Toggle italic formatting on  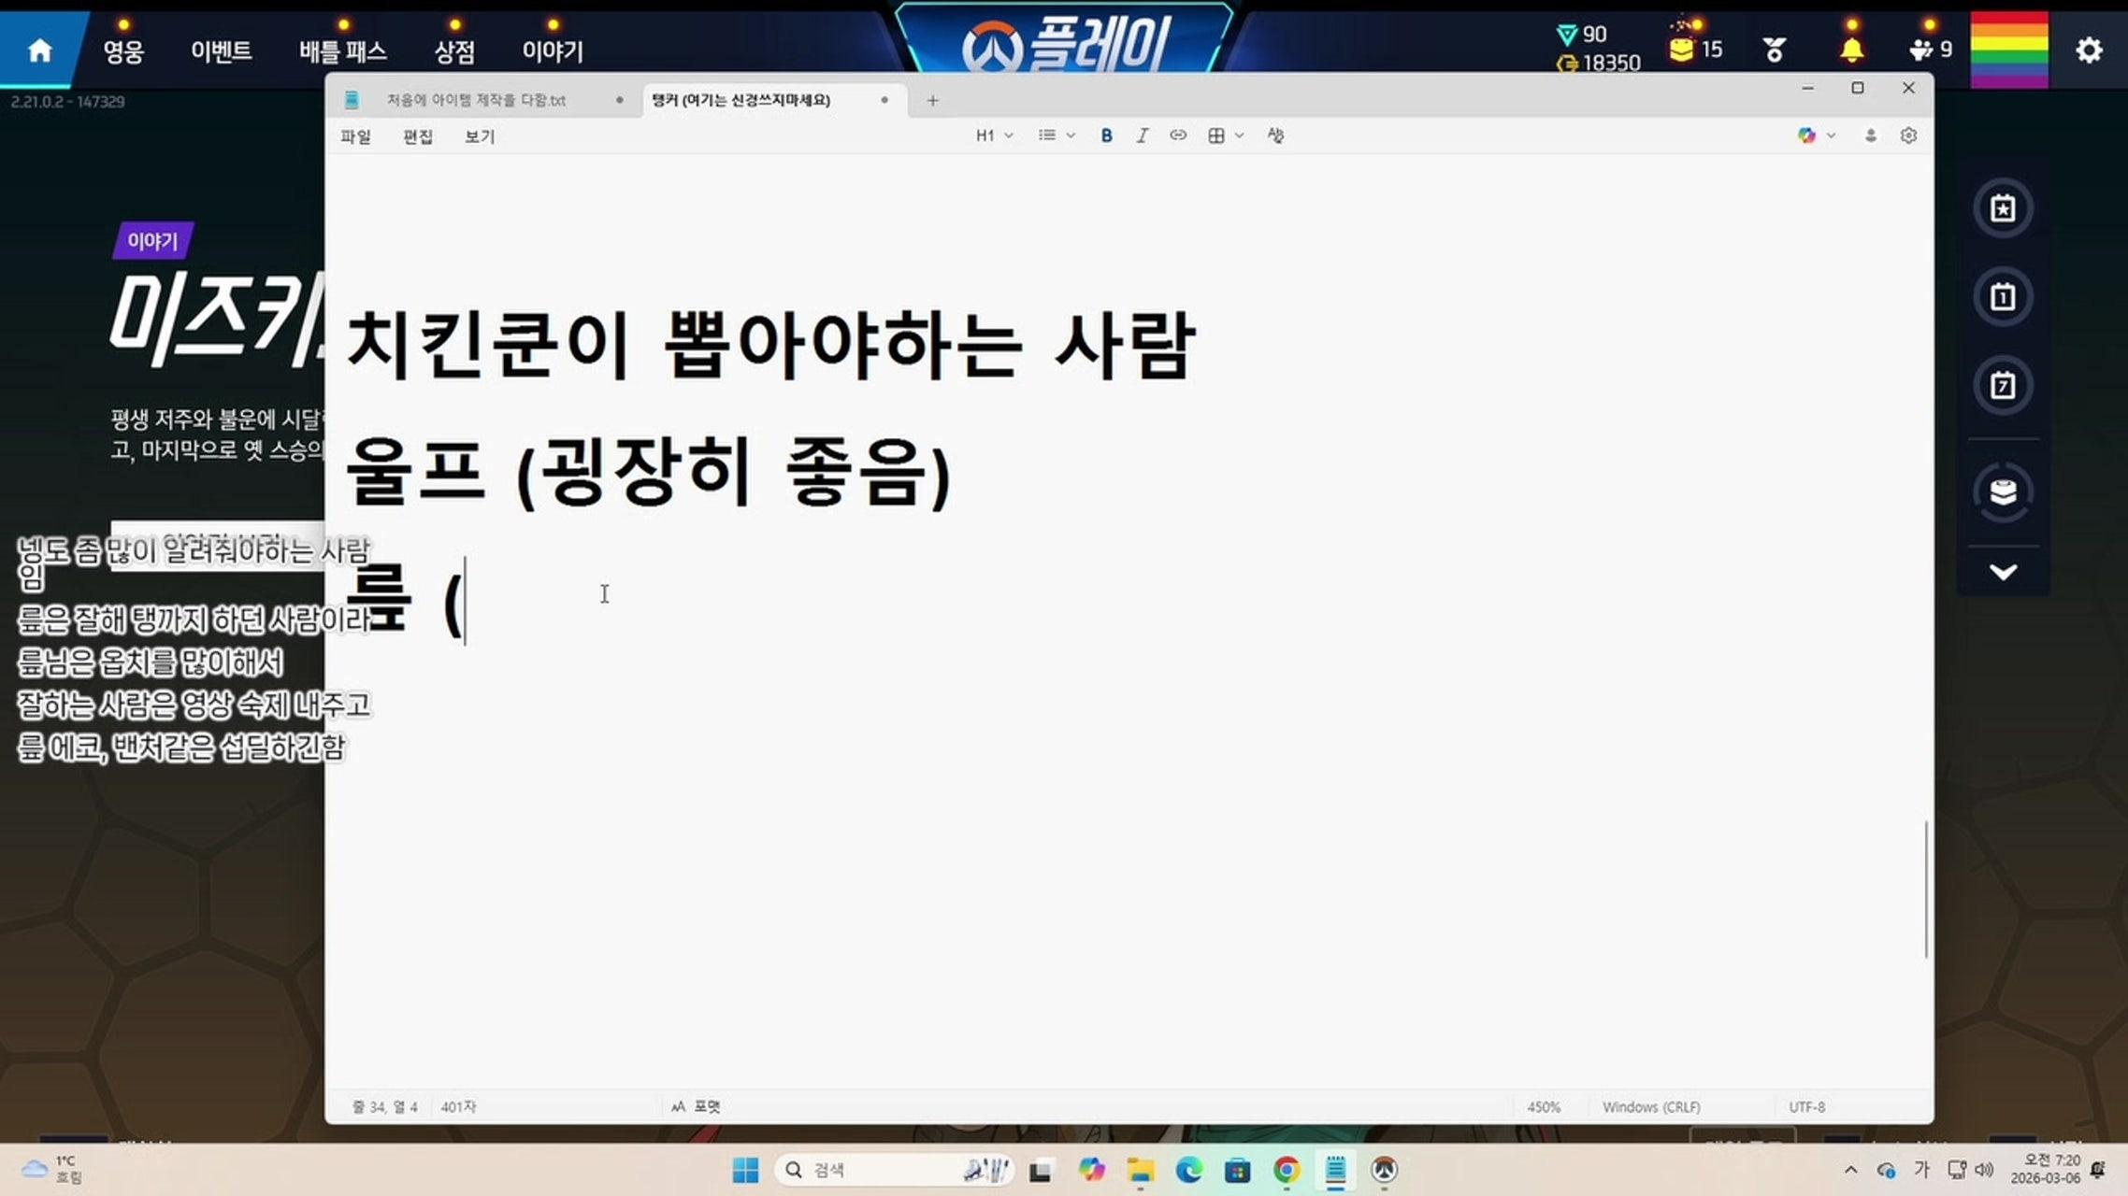coord(1142,135)
